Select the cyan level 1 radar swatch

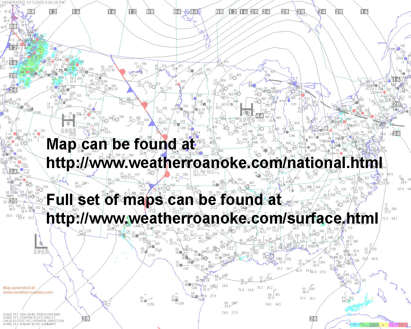[x=354, y=325]
